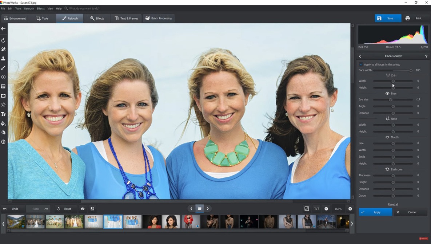The width and height of the screenshot is (431, 244).
Task: Click the before/after compare icon
Action: tap(92, 209)
